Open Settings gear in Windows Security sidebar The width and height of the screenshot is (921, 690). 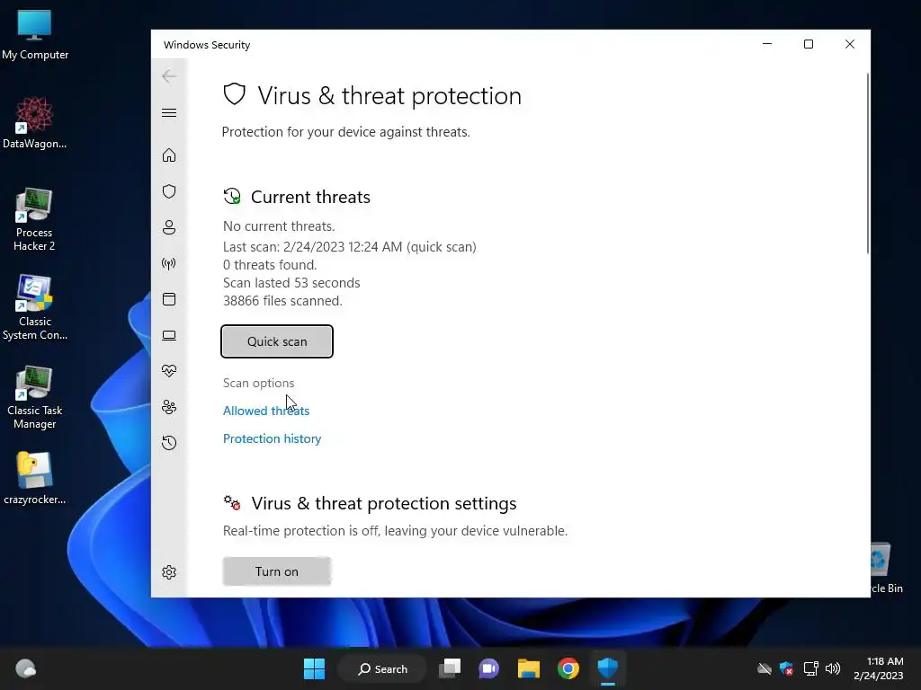[169, 572]
